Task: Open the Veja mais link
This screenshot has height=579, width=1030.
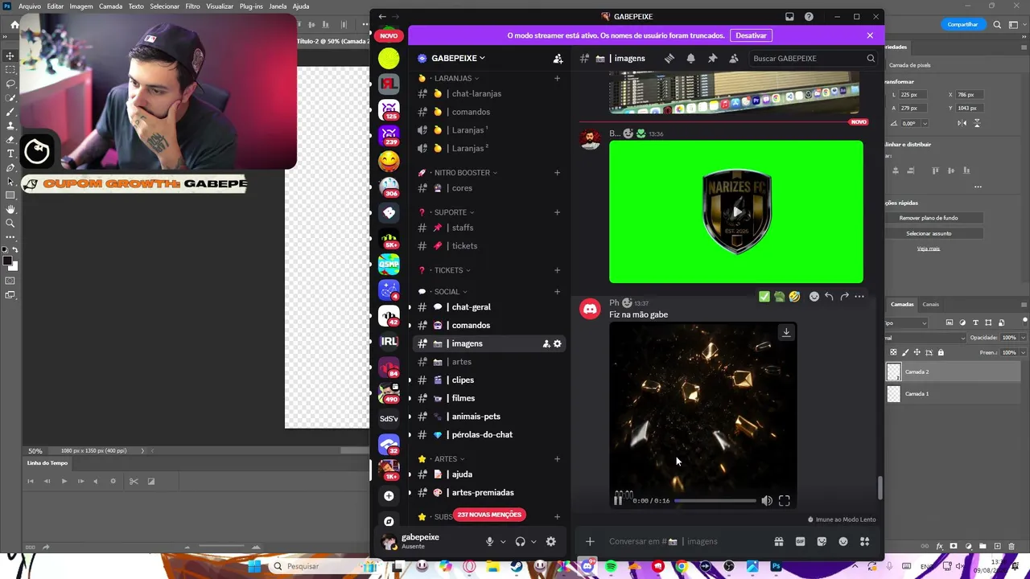Action: pos(929,248)
